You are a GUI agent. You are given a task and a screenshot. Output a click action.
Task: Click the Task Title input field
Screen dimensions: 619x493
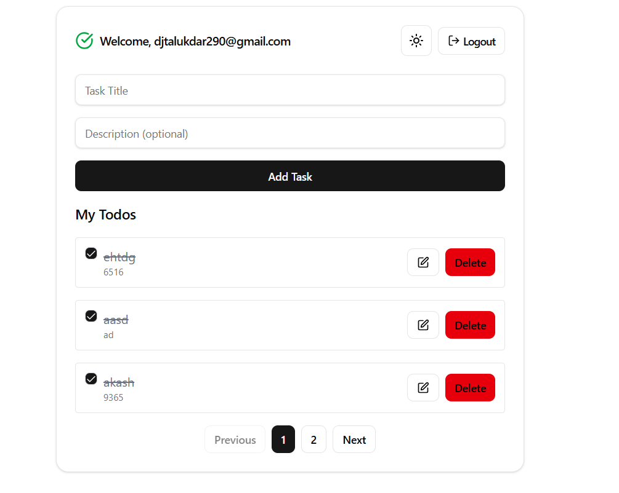tap(289, 90)
